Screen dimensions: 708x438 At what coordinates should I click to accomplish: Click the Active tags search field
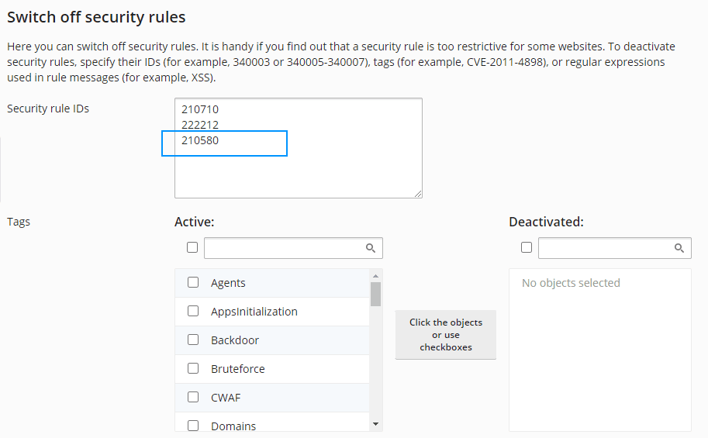[284, 248]
